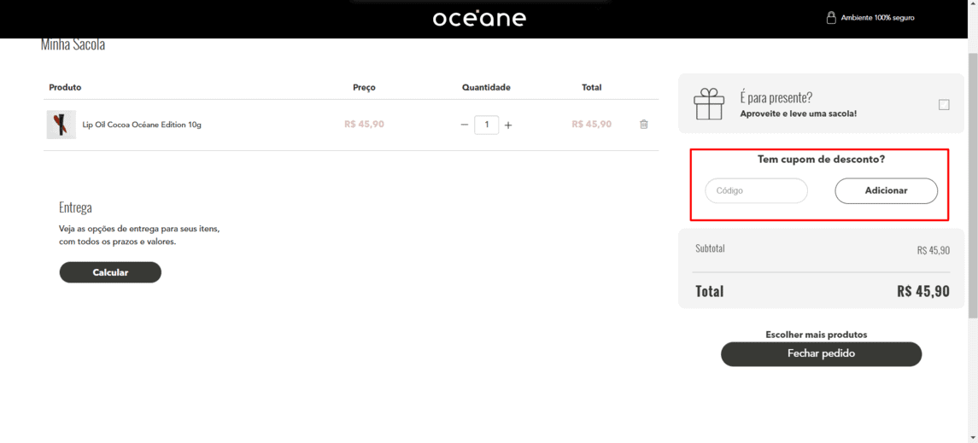
Task: Decrease quantity with minus button
Action: pos(464,125)
